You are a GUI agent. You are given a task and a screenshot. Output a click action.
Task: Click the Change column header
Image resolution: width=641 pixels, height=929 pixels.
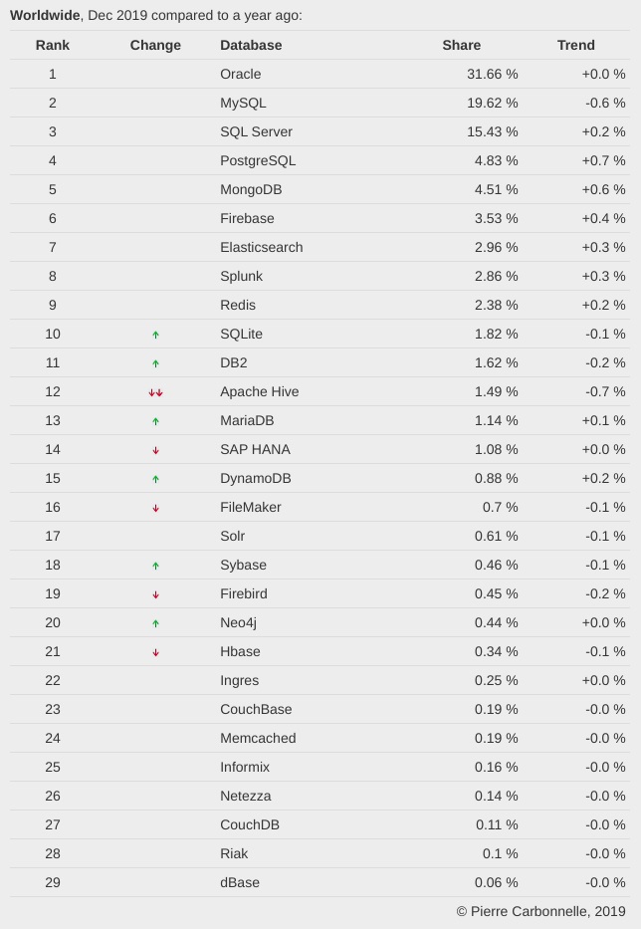[155, 45]
